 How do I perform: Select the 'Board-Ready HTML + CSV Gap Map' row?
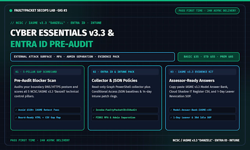[x=47, y=118]
